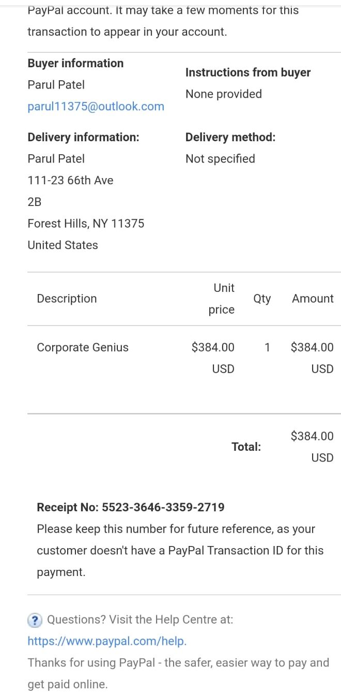Click the United States country line

point(63,245)
